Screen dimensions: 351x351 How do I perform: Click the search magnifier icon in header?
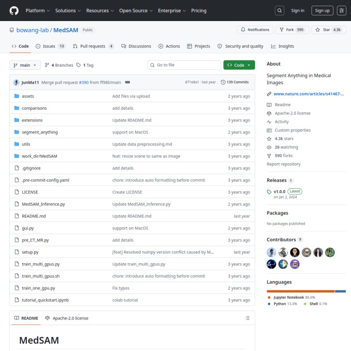pos(279,11)
